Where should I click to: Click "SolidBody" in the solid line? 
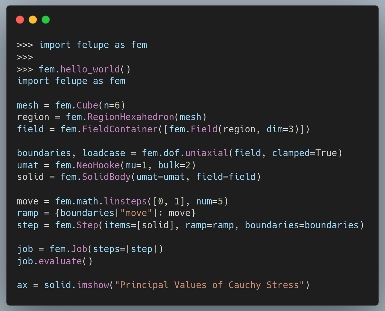coord(106,177)
